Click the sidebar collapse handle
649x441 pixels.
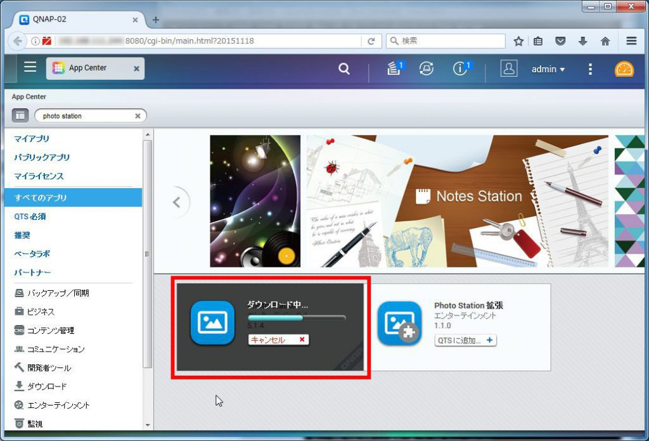click(x=147, y=254)
